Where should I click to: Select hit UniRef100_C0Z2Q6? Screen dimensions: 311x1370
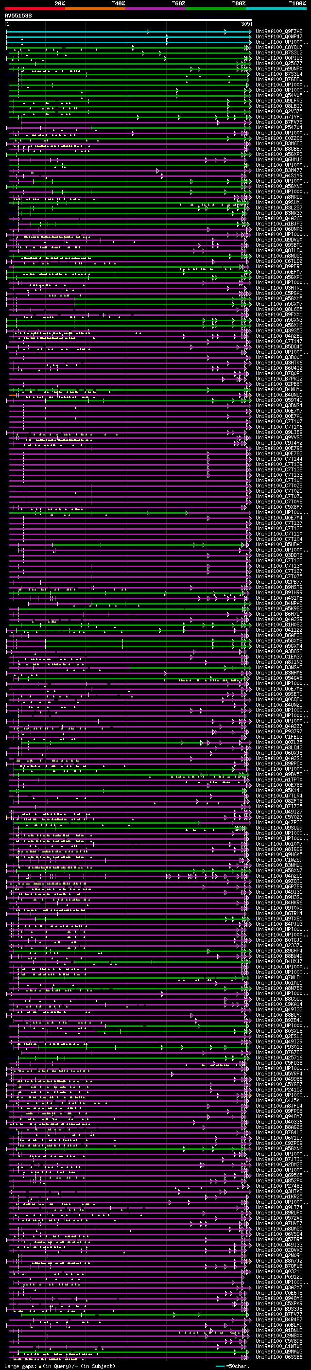pyautogui.click(x=279, y=139)
